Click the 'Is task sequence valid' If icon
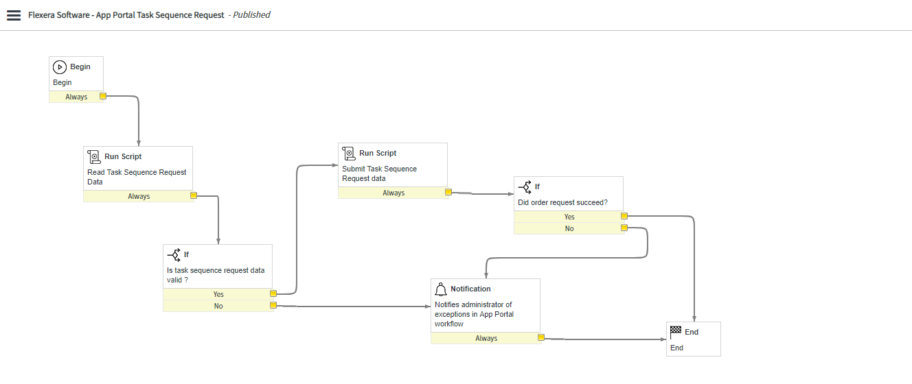This screenshot has height=384, width=912. click(x=174, y=255)
